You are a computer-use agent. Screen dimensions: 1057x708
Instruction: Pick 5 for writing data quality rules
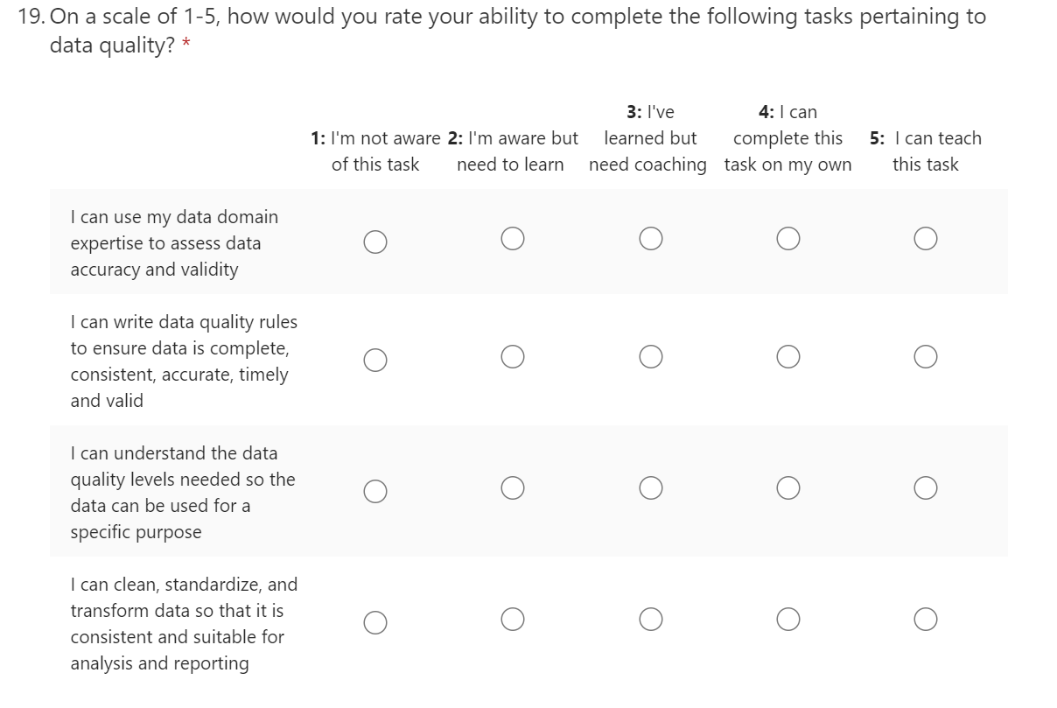(926, 356)
